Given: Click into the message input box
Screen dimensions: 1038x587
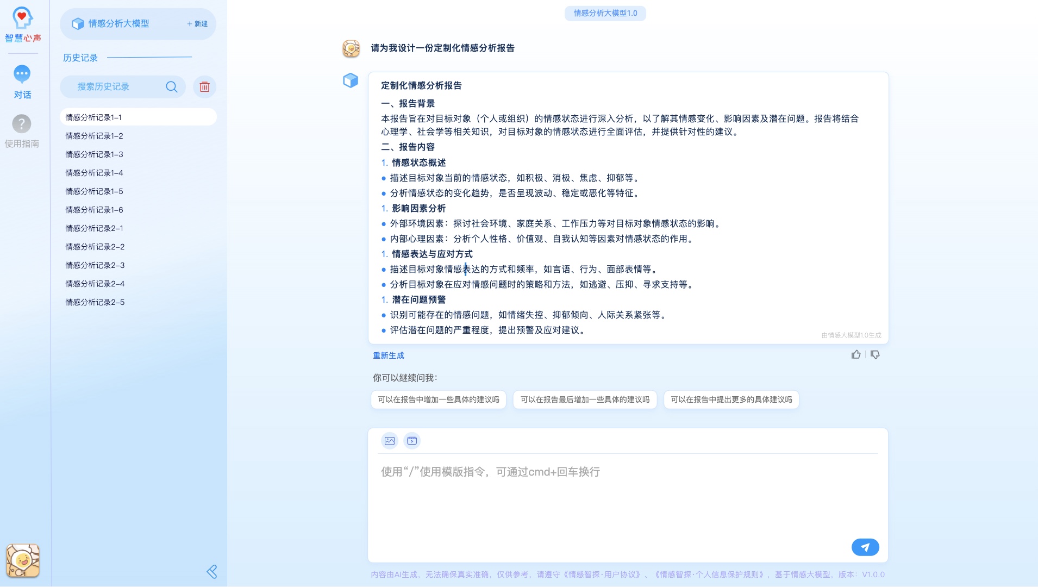Looking at the screenshot, I should tap(628, 495).
